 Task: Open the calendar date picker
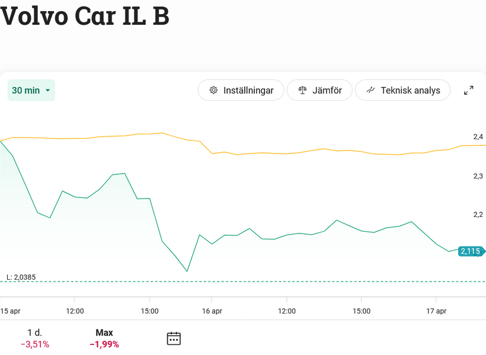coord(174,338)
